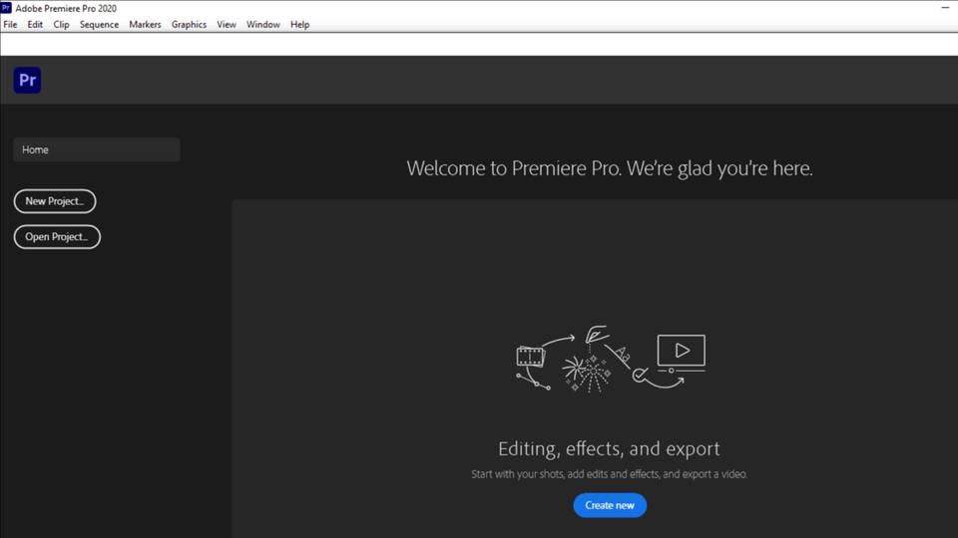Select the Home tab in sidebar
Image resolution: width=958 pixels, height=538 pixels.
click(97, 149)
